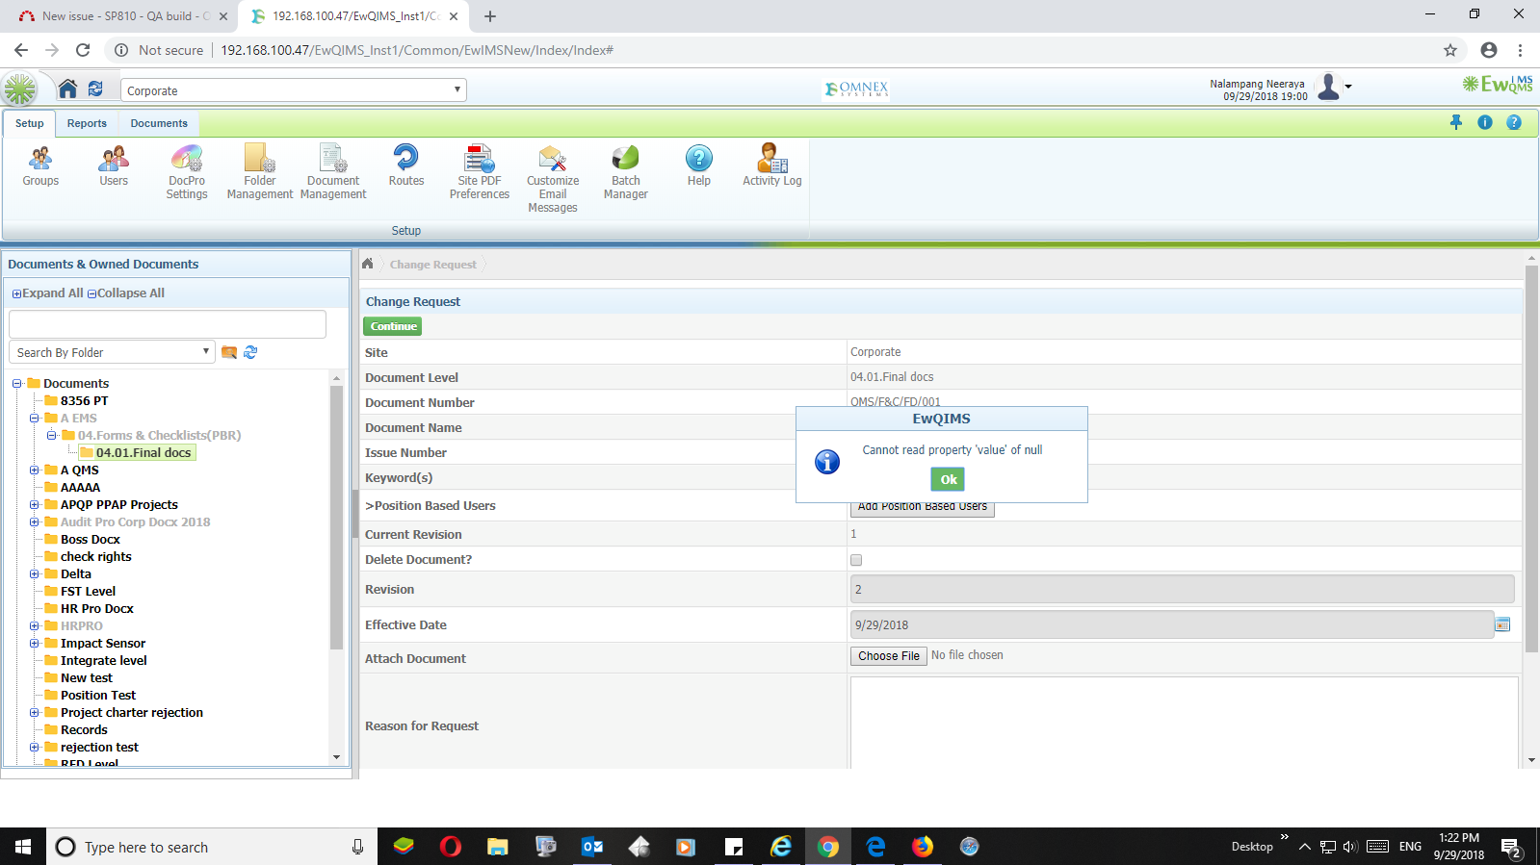Open Customize Email Messages
The width and height of the screenshot is (1540, 865).
click(553, 179)
